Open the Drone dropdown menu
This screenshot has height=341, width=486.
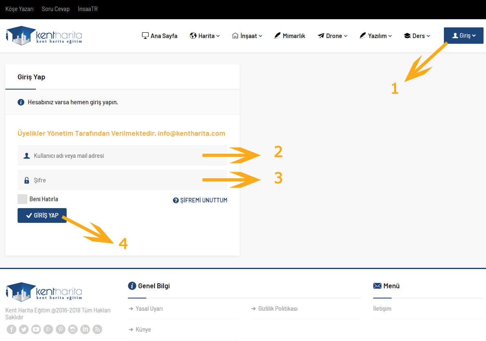pos(333,36)
